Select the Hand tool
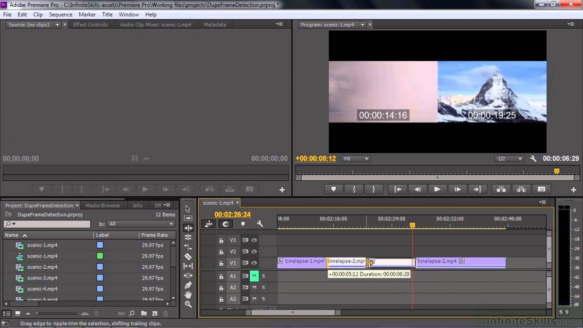Screen dimensions: 583x328 point(188,295)
